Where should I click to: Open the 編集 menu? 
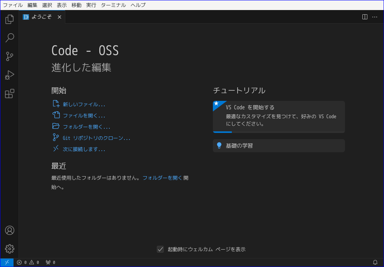point(32,5)
